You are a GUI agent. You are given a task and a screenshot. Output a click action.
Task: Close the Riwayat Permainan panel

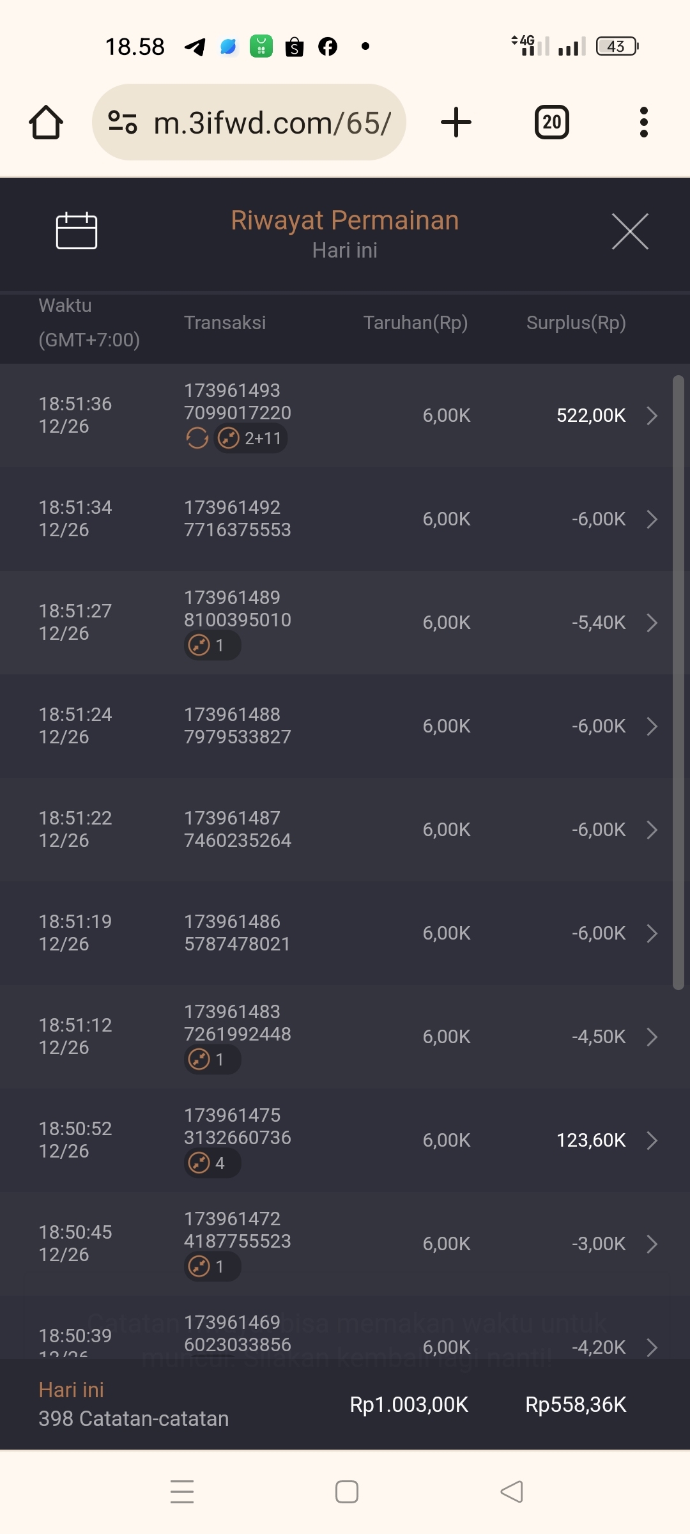(630, 231)
